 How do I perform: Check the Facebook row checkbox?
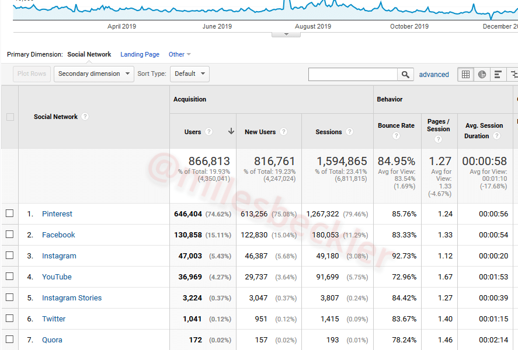[x=9, y=235]
